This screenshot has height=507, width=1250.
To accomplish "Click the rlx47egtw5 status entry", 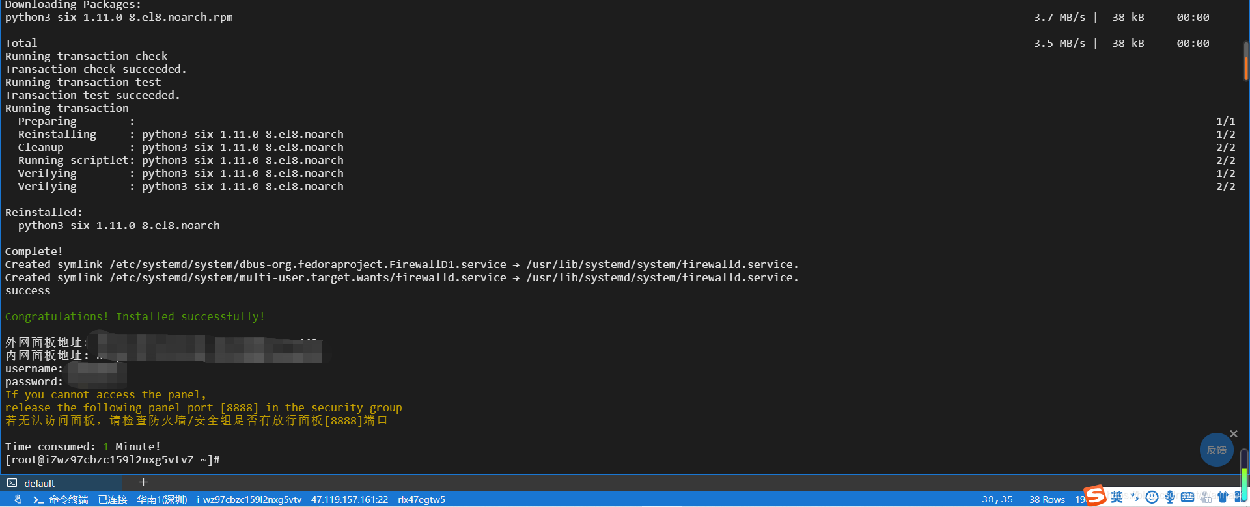I will (422, 500).
